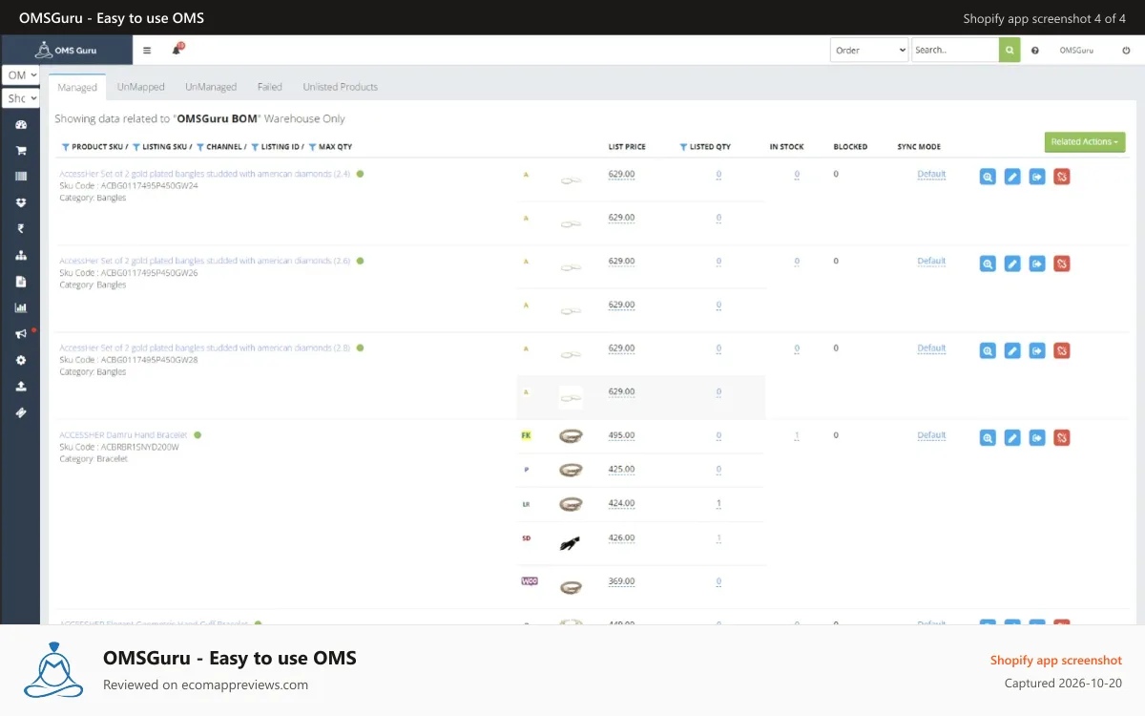Switch to the Unlisted Products tab
This screenshot has width=1145, height=716.
[341, 87]
